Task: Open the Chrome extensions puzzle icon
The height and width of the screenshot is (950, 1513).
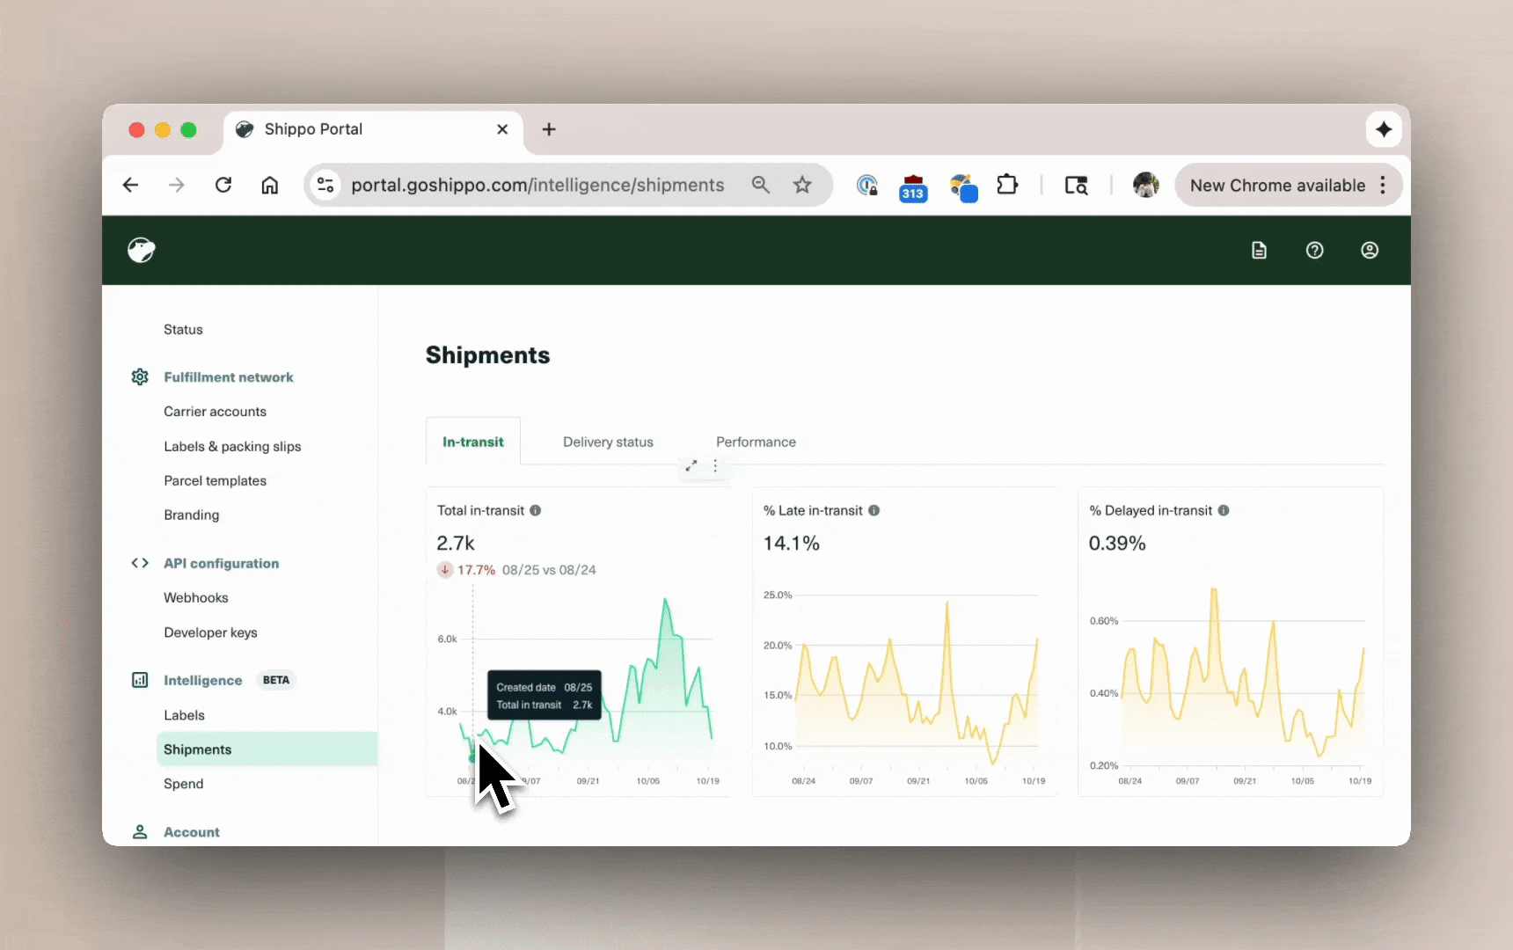Action: (1007, 185)
